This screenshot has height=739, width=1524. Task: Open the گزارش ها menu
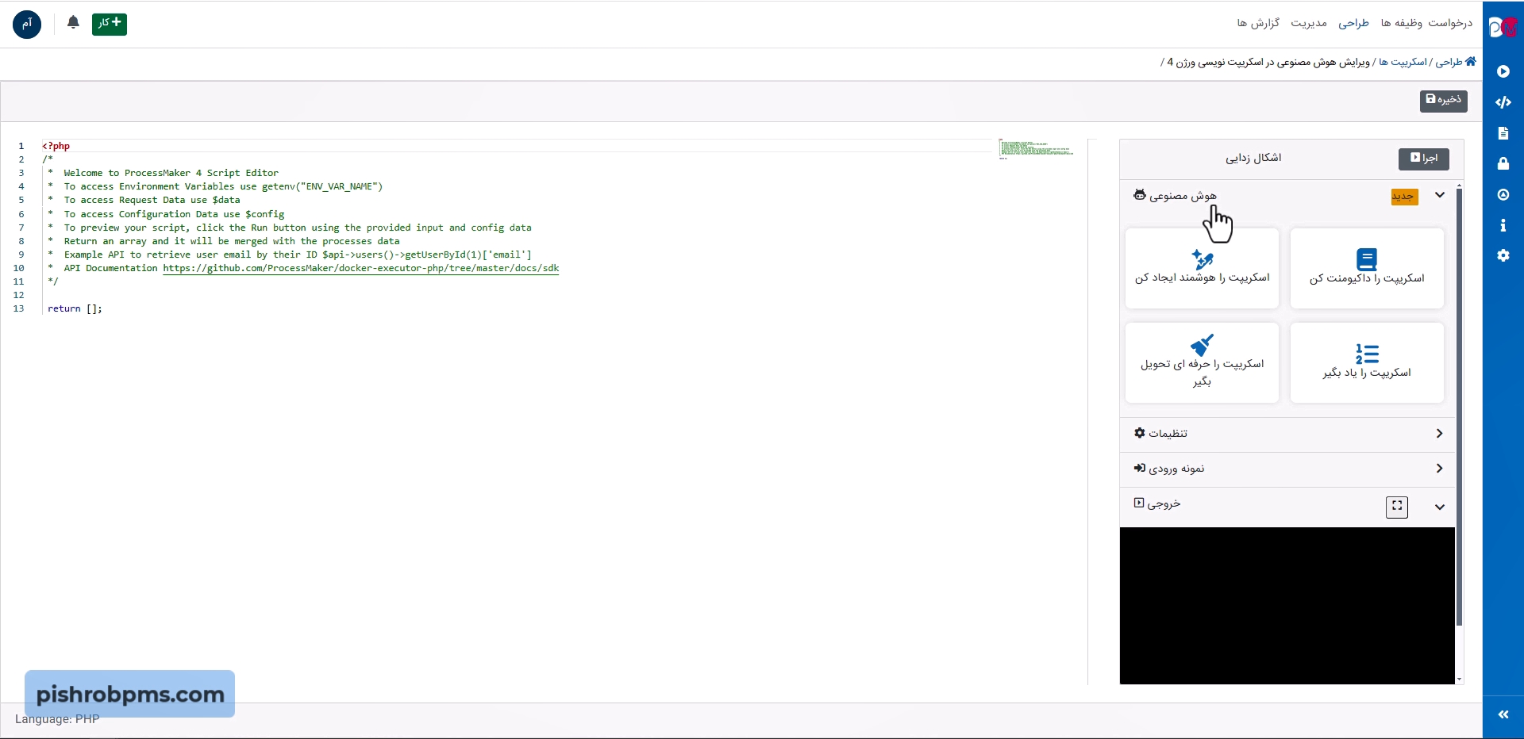(x=1258, y=23)
